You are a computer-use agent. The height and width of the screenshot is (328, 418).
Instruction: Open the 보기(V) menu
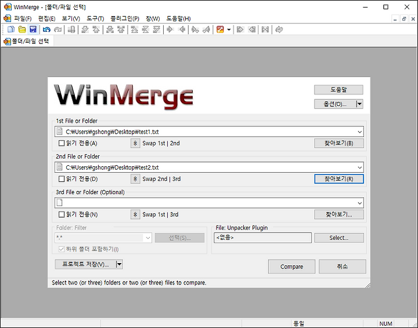coord(71,19)
